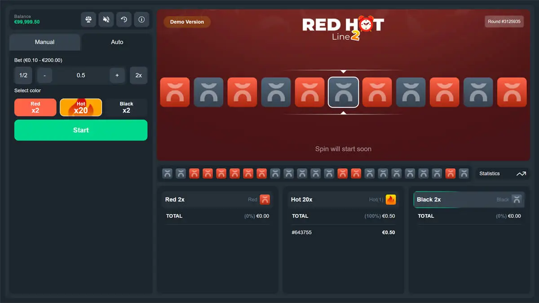Click the bet amount input field
539x303 pixels.
(x=81, y=75)
